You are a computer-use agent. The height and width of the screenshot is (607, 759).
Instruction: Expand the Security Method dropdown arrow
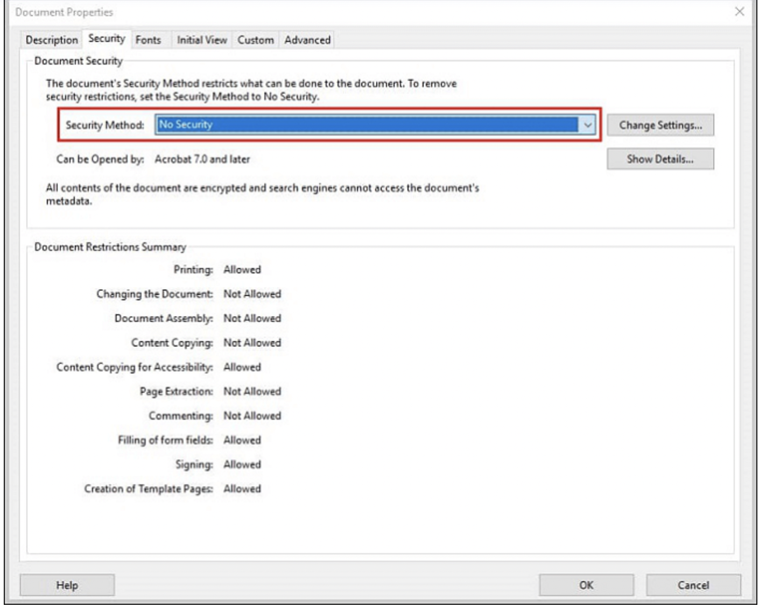pos(587,125)
